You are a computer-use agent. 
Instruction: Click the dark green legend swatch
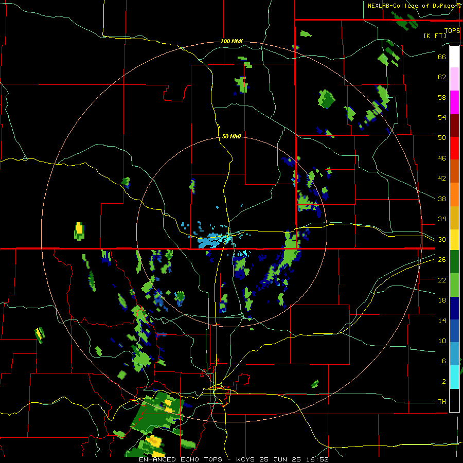pyautogui.click(x=454, y=262)
